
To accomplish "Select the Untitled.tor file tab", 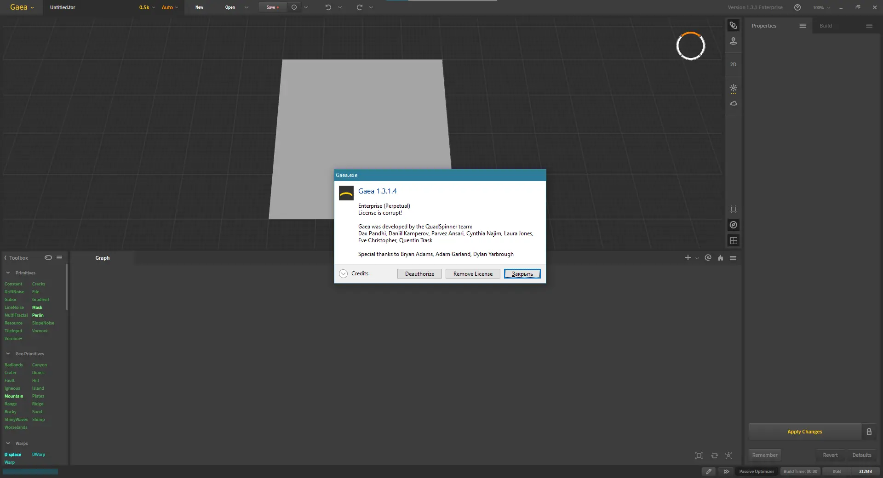I will pyautogui.click(x=63, y=7).
